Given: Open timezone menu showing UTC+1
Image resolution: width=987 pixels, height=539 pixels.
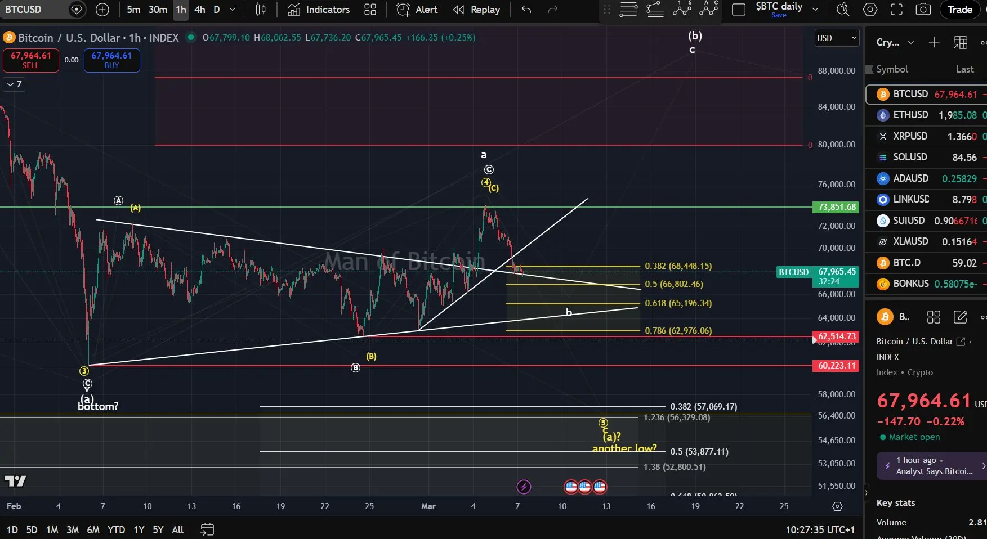Looking at the screenshot, I should pos(820,530).
